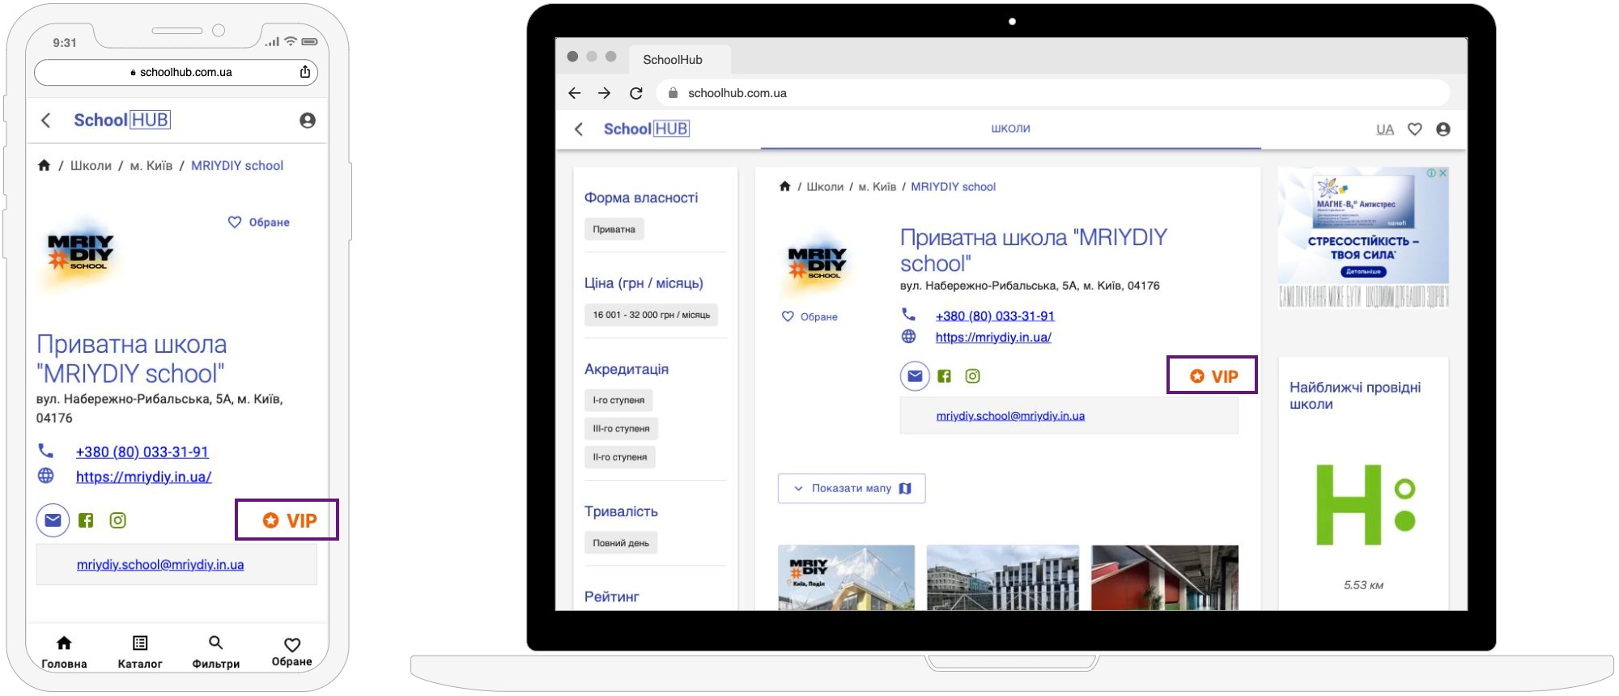Click the Детальніше button in the ad
1619x696 pixels.
click(1364, 272)
